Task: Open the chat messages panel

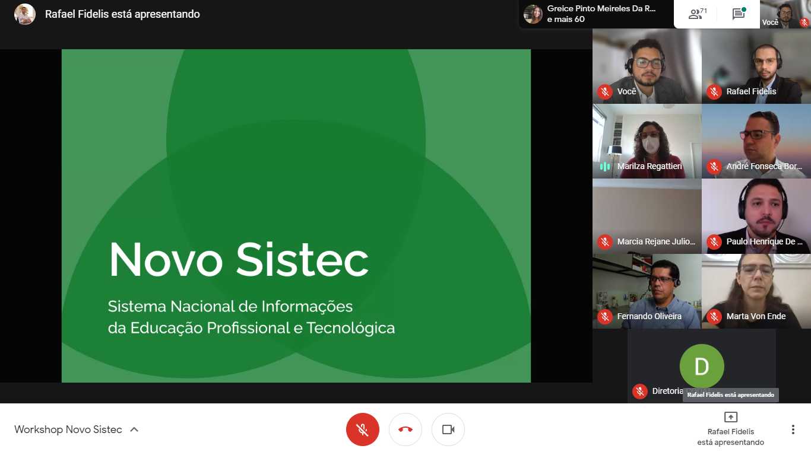Action: click(x=739, y=14)
